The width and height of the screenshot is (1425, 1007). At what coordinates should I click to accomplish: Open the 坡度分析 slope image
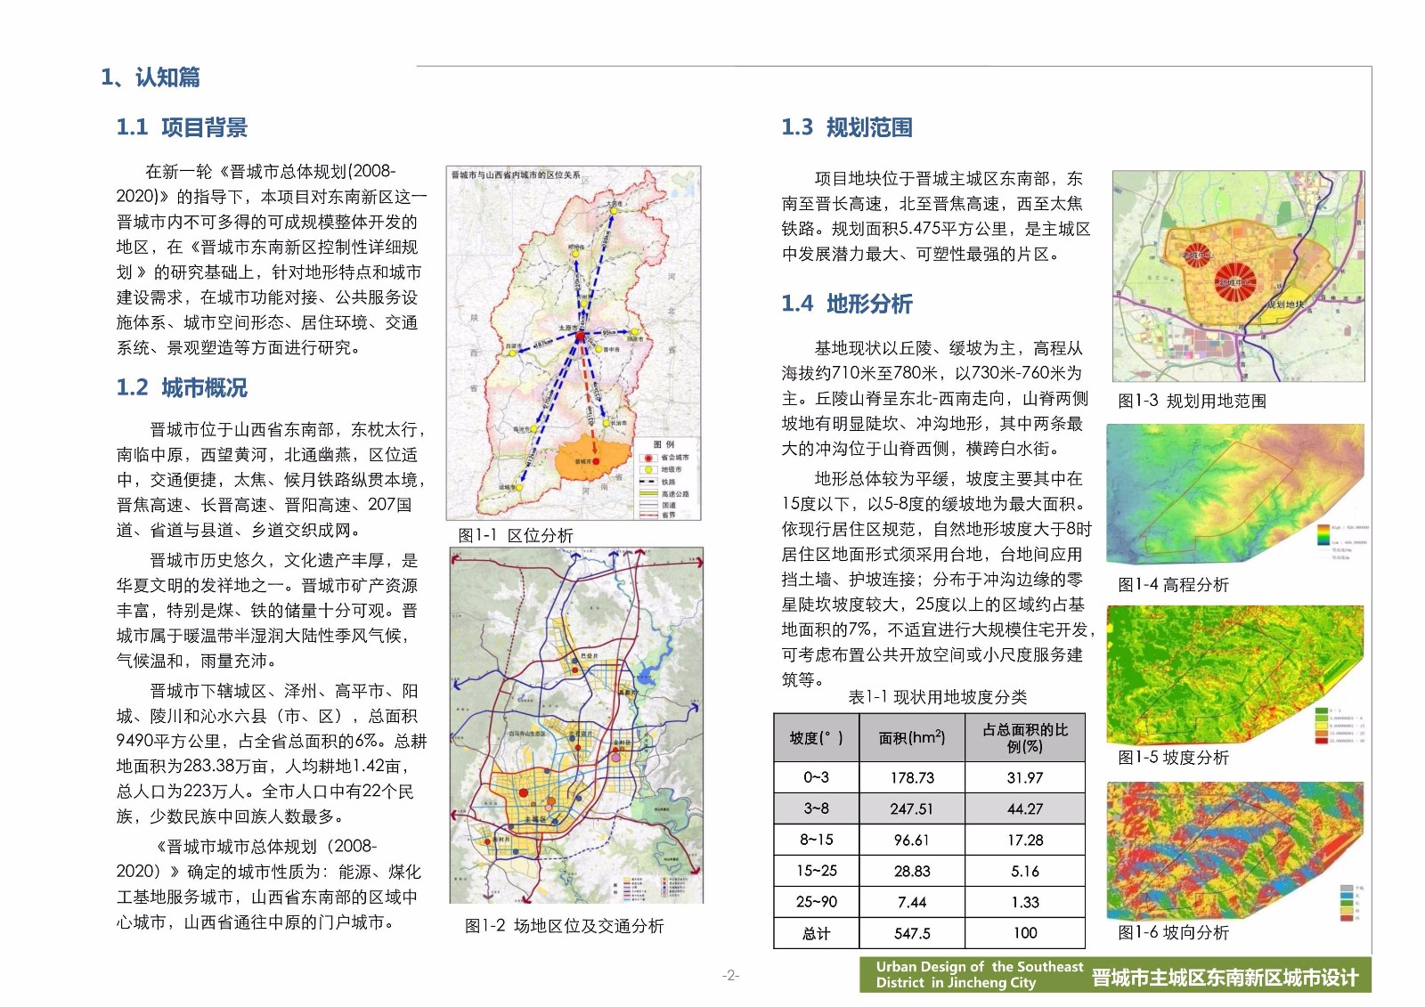point(1235,675)
